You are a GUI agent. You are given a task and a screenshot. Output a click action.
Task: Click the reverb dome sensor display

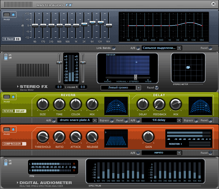tap(116, 106)
